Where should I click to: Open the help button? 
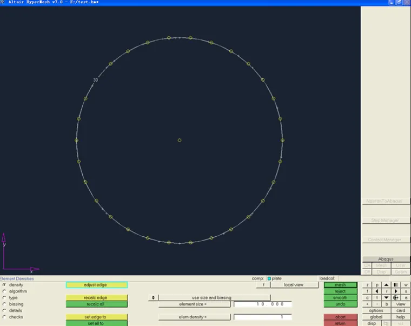coord(401,317)
